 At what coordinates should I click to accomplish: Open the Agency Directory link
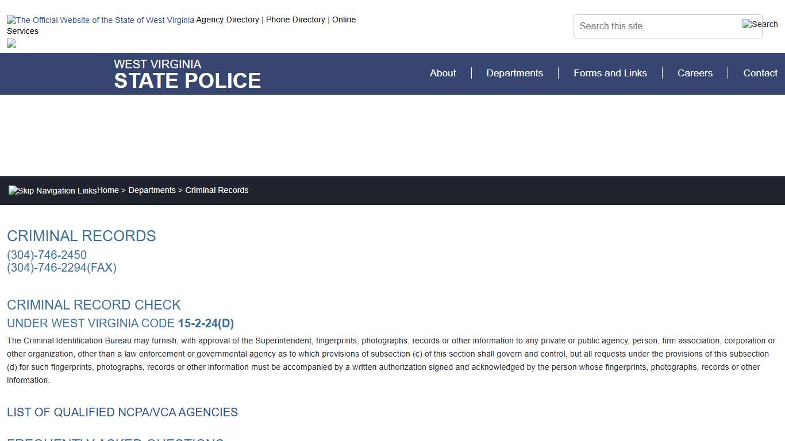tap(228, 20)
